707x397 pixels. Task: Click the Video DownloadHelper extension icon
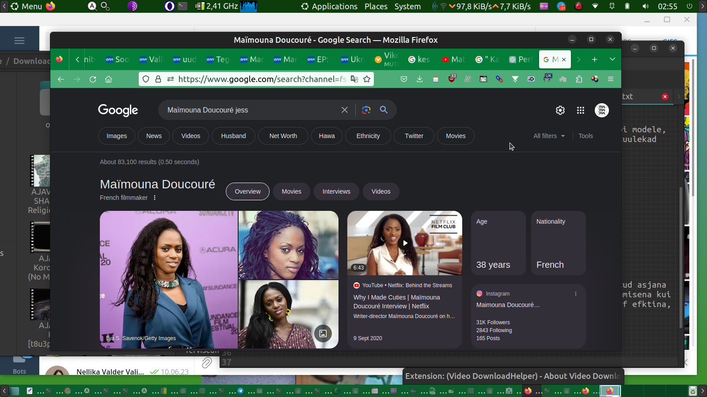click(595, 79)
